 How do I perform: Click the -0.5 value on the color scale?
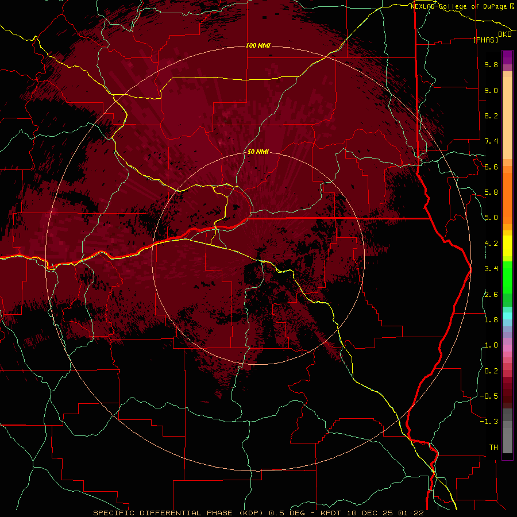click(489, 396)
